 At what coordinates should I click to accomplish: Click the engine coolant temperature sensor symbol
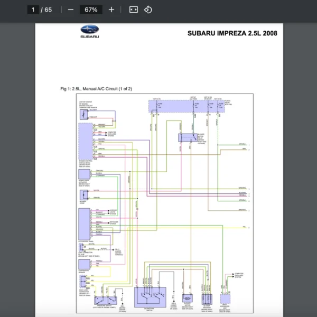[84, 115]
